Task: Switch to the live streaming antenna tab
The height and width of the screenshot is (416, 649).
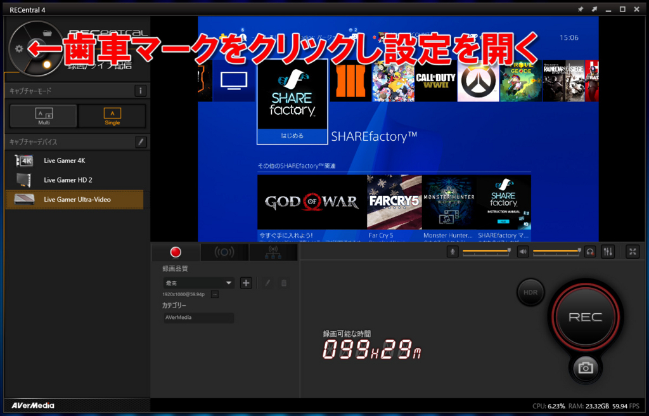Action: pyautogui.click(x=225, y=252)
